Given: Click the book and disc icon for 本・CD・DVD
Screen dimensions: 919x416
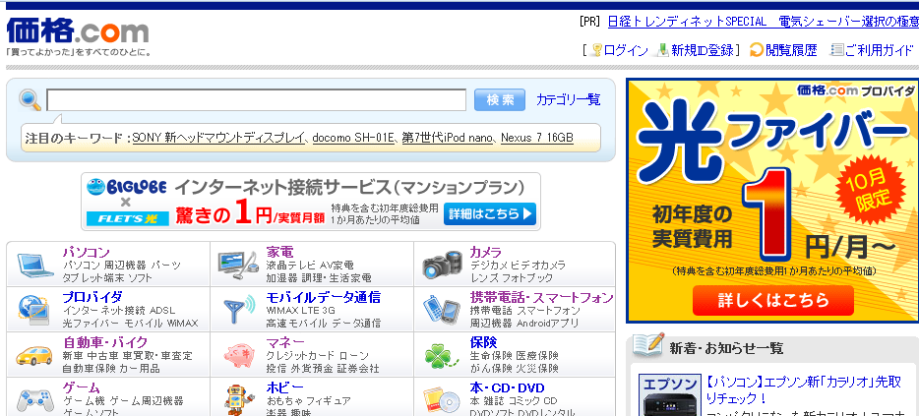Looking at the screenshot, I should (441, 401).
